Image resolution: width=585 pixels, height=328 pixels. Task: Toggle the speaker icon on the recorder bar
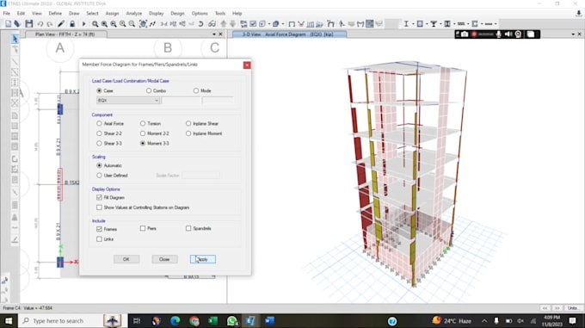coord(508,34)
